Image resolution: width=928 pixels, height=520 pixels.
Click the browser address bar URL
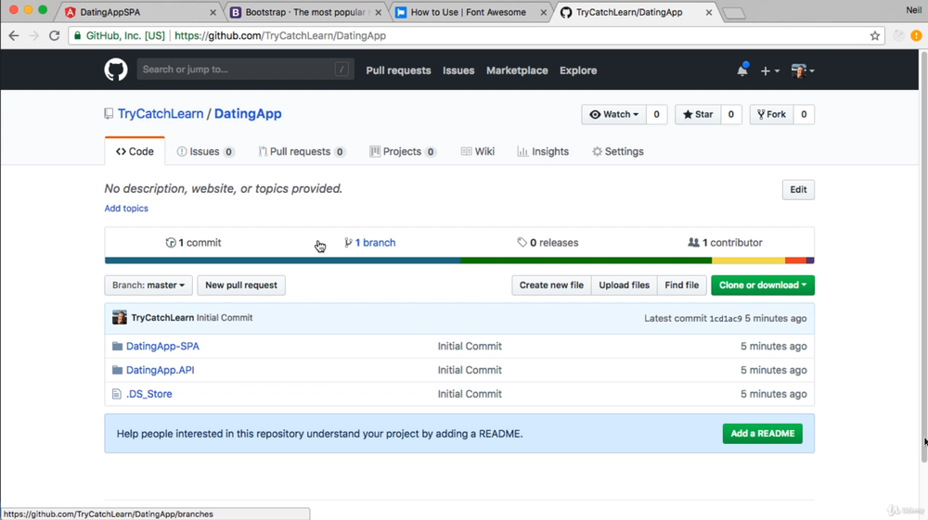click(x=280, y=35)
